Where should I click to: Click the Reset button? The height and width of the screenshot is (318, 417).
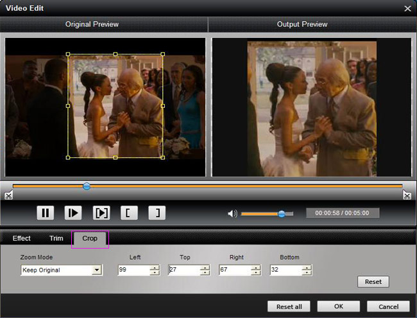tap(373, 281)
